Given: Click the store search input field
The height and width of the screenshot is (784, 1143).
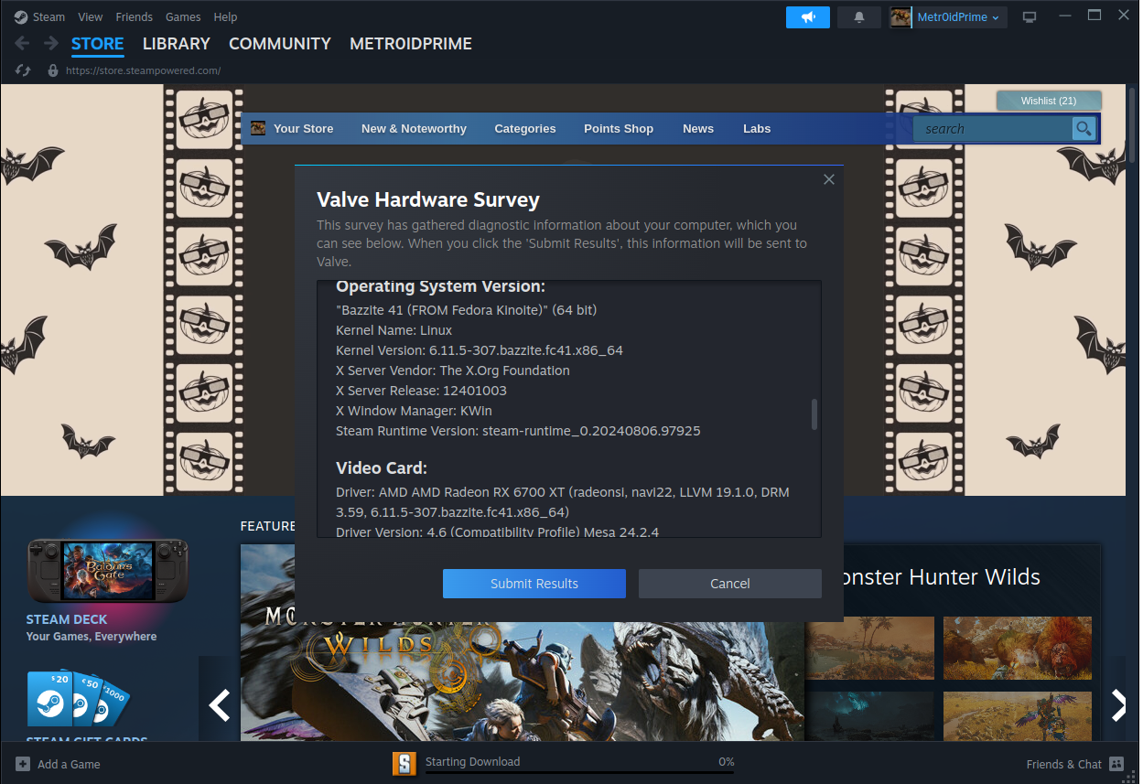Looking at the screenshot, I should (x=993, y=129).
